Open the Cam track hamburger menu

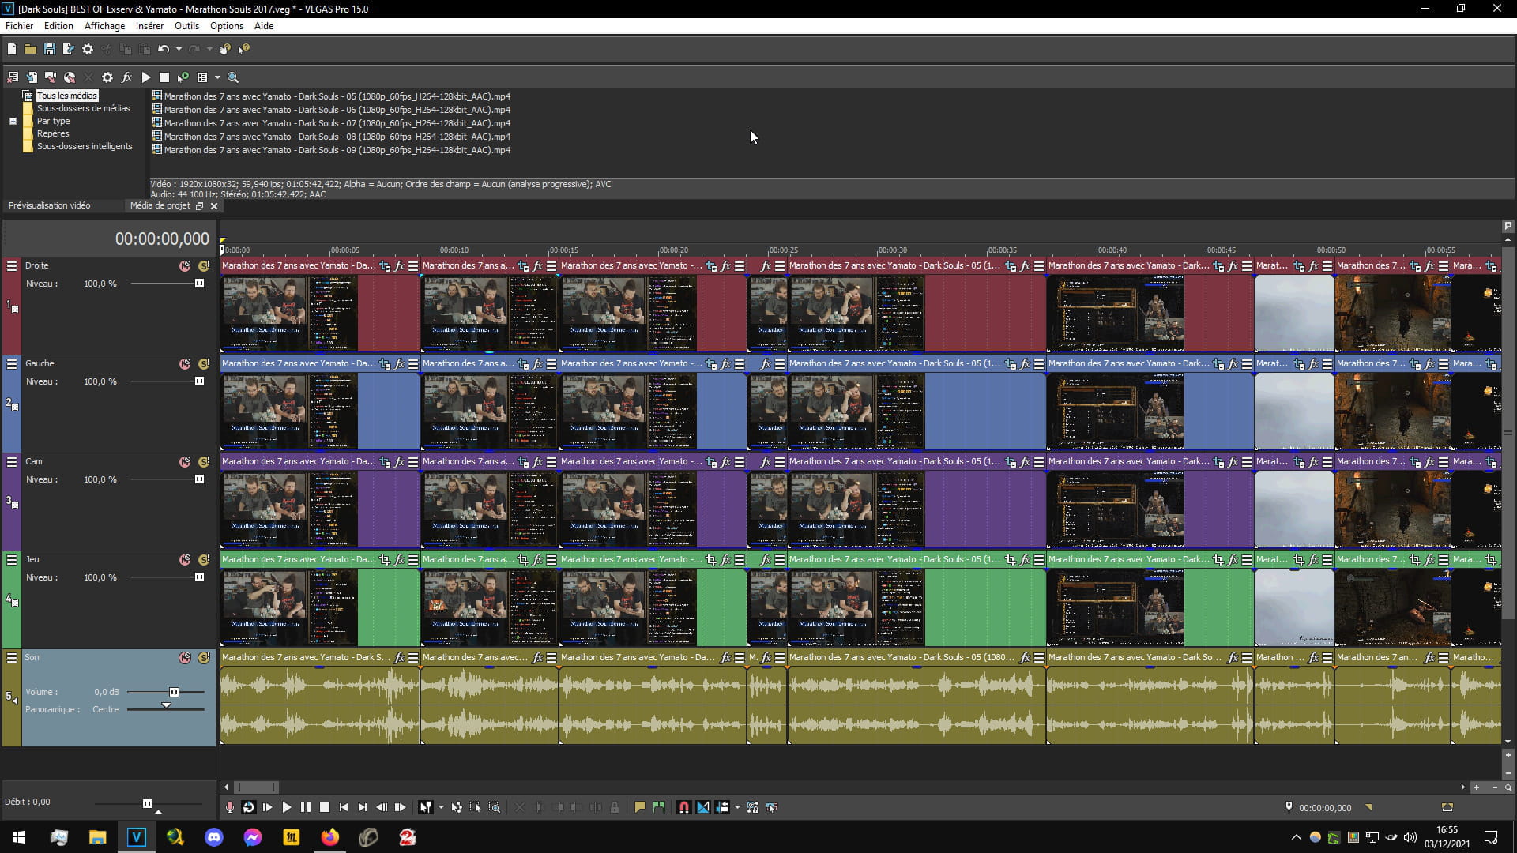pyautogui.click(x=12, y=462)
